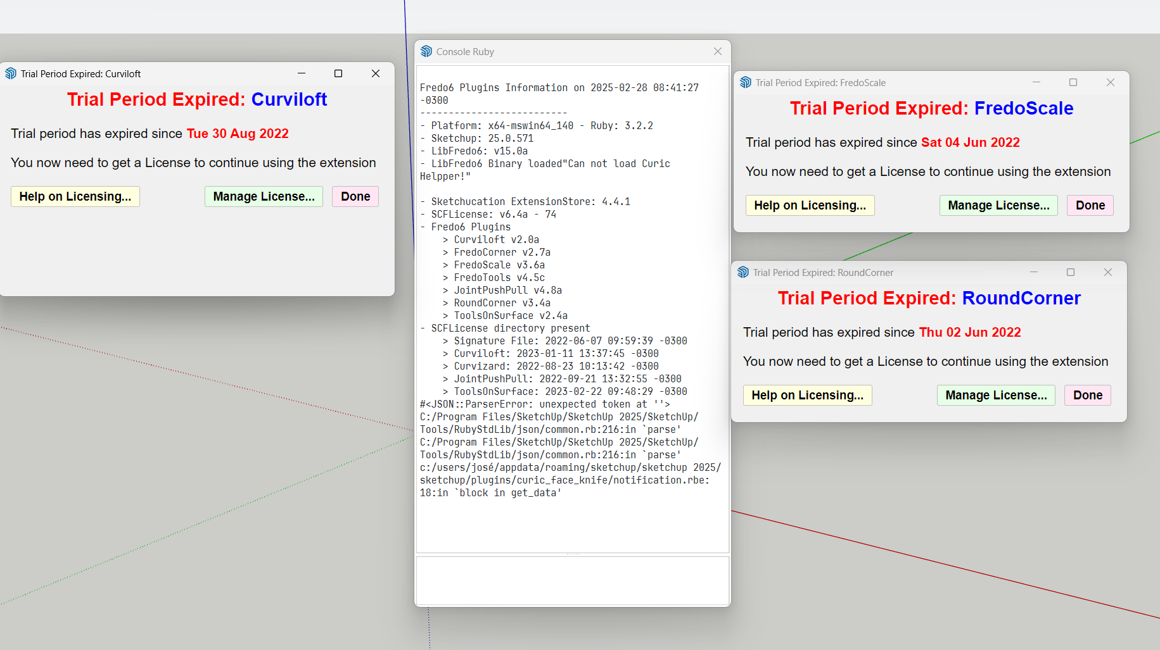Image resolution: width=1160 pixels, height=650 pixels.
Task: Click 'SCFLicense: v6.4a - 74' console line
Action: click(488, 214)
